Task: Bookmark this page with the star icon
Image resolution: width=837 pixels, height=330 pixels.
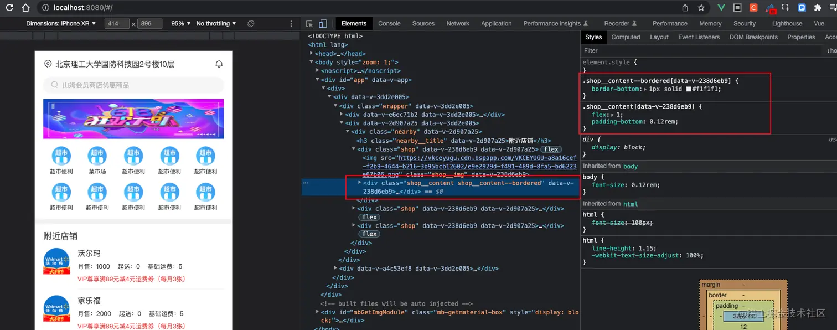Action: tap(701, 8)
